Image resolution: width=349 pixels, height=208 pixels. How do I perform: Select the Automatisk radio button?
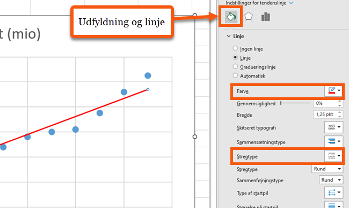click(x=235, y=75)
